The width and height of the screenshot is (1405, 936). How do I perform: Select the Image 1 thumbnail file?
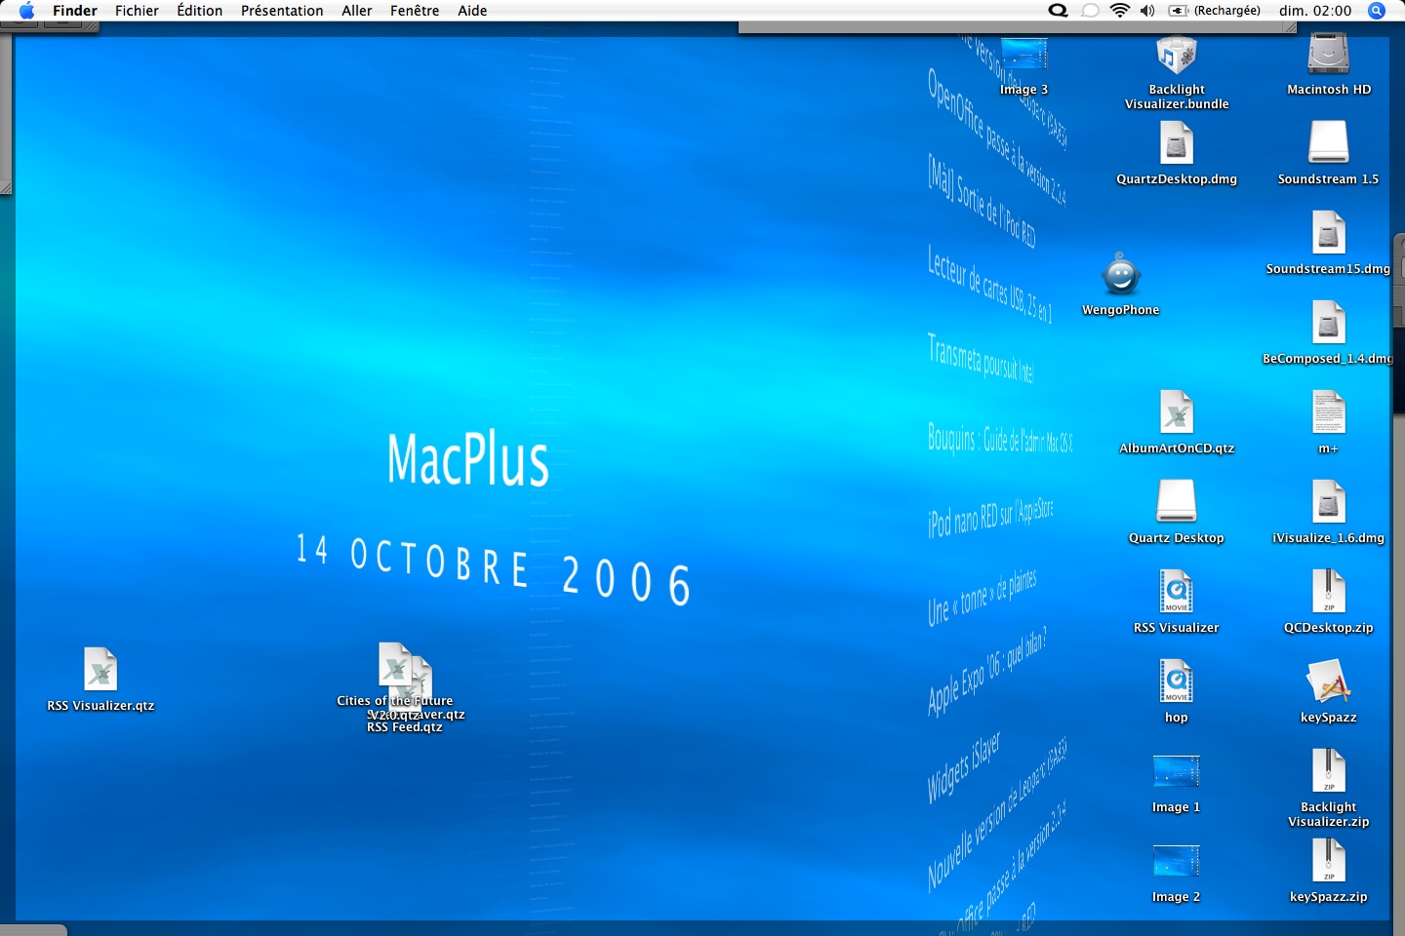pos(1176,772)
